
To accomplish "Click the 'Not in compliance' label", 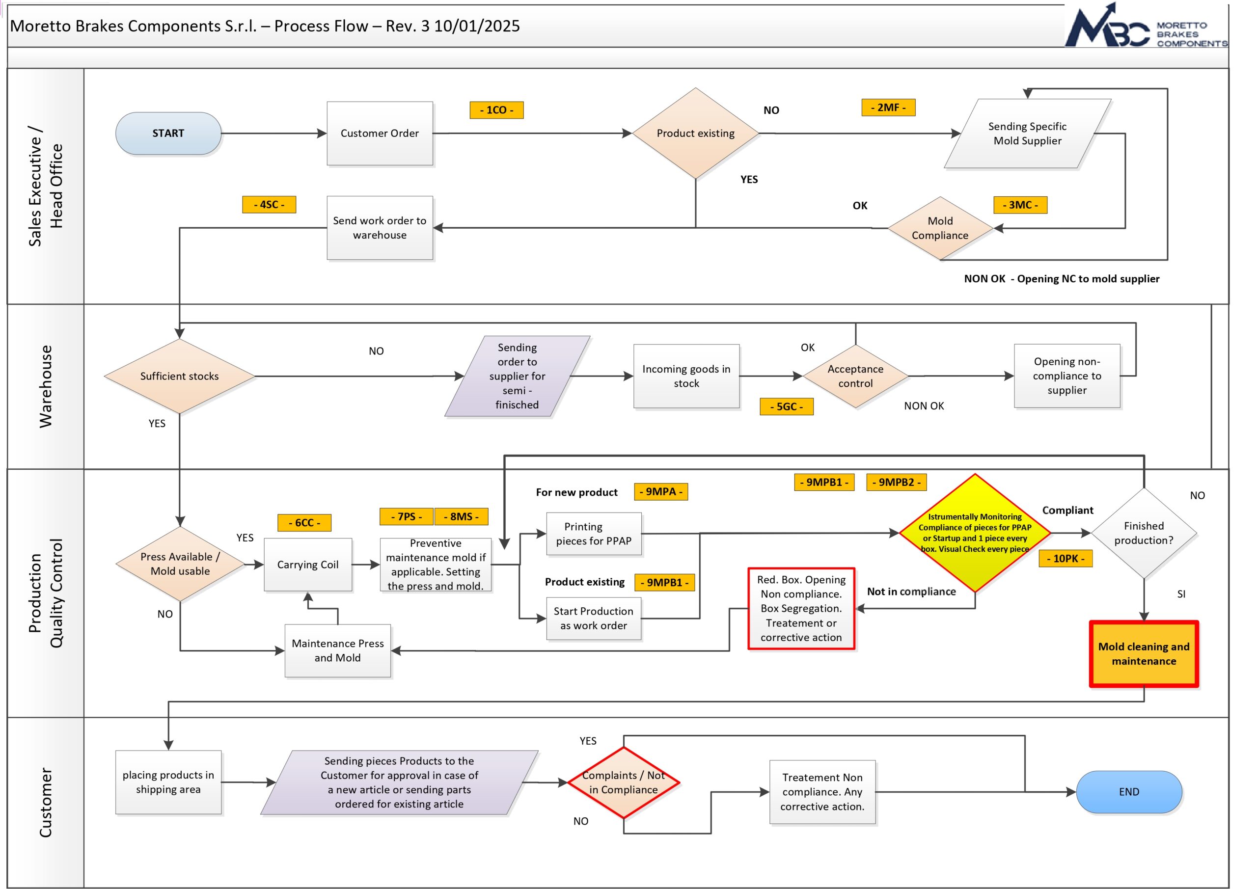I will (x=911, y=592).
